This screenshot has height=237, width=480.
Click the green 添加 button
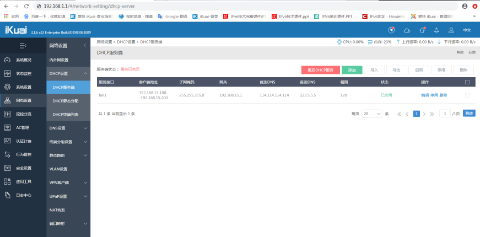[x=352, y=70]
